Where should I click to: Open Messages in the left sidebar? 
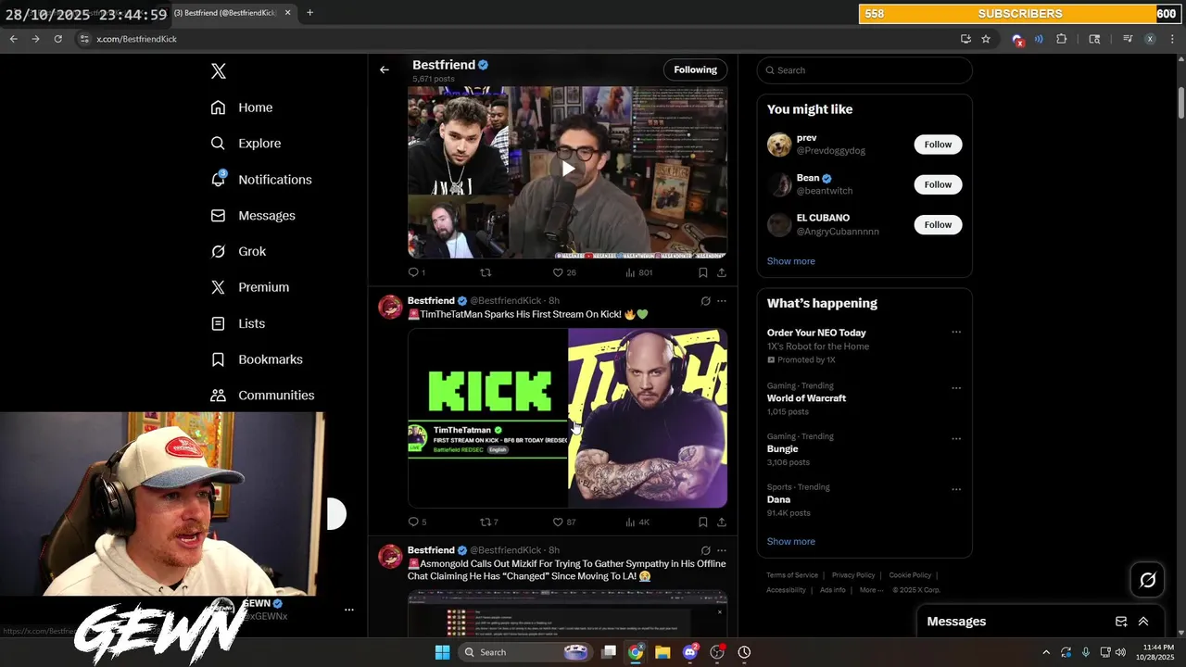[x=253, y=216]
